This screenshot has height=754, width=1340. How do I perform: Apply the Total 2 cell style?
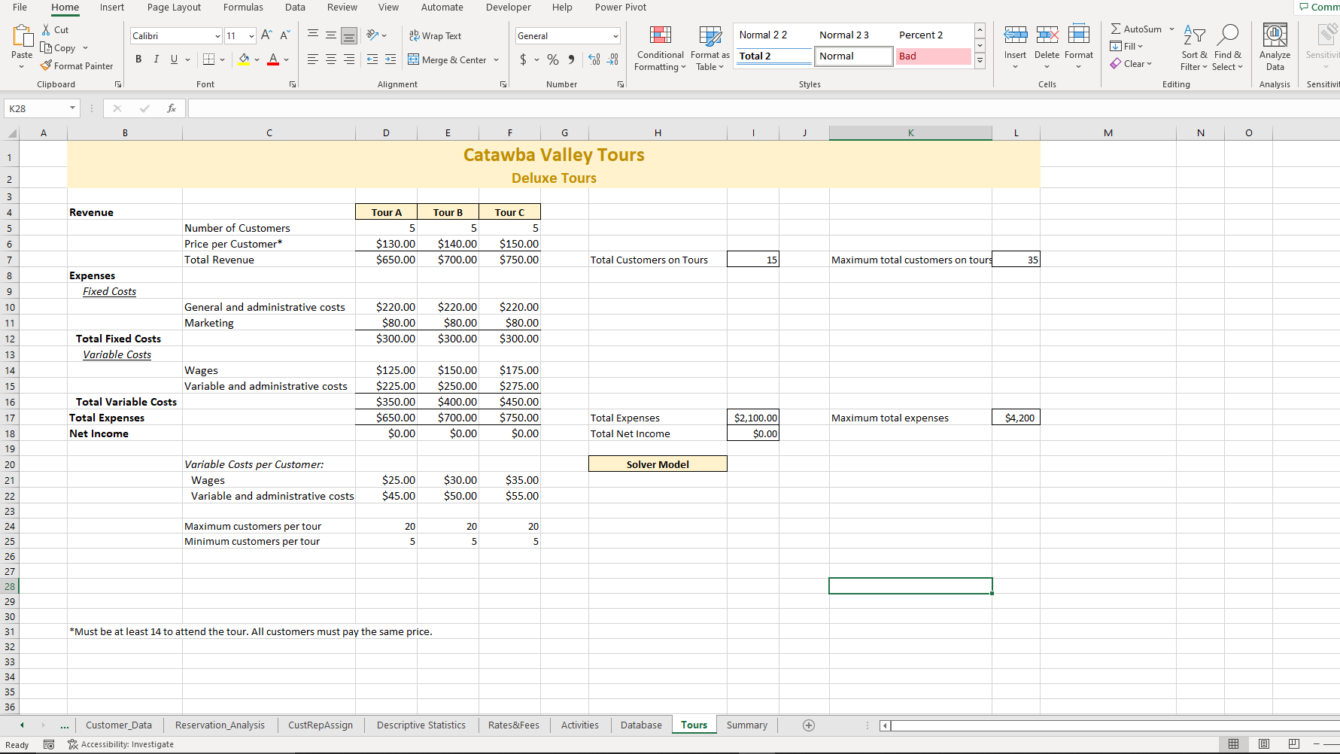pos(773,56)
